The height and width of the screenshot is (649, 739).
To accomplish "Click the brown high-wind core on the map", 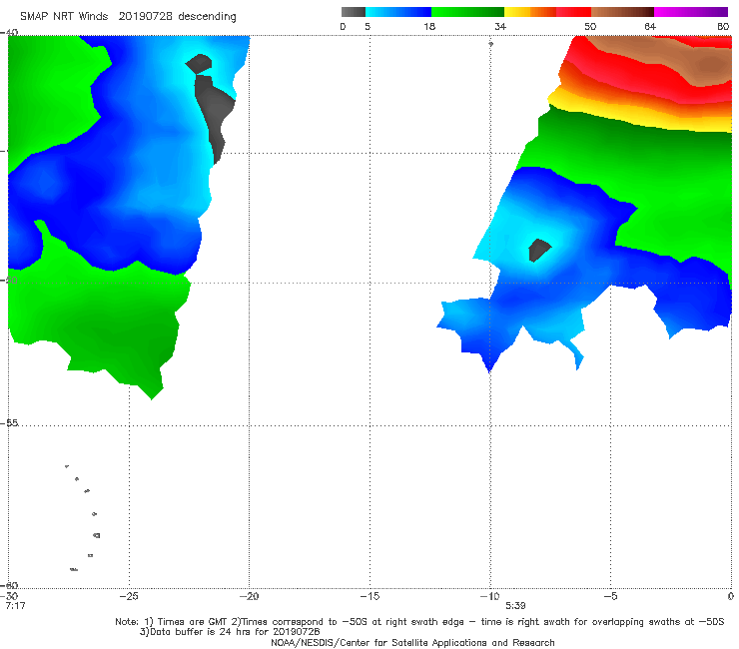I will point(709,65).
